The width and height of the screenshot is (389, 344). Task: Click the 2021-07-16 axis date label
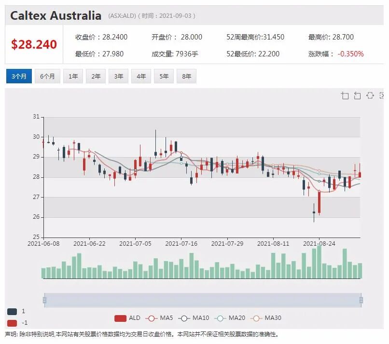coord(181,244)
